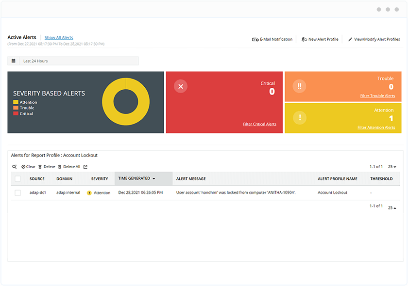408x286 pixels.
Task: Tick the select-all checkbox in table header
Action: pos(17,178)
